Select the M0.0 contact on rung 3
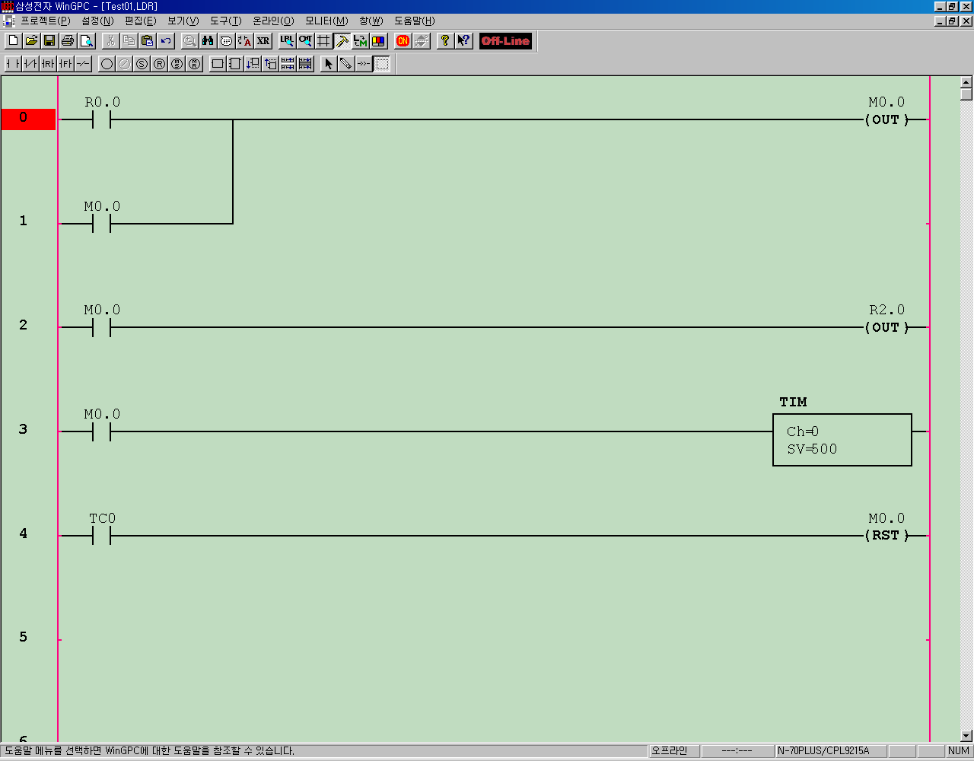 click(102, 431)
